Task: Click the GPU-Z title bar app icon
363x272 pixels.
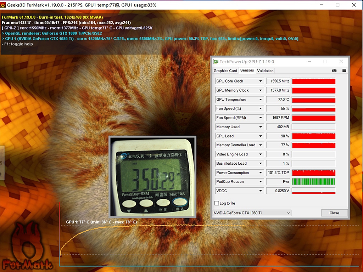Action: point(216,62)
